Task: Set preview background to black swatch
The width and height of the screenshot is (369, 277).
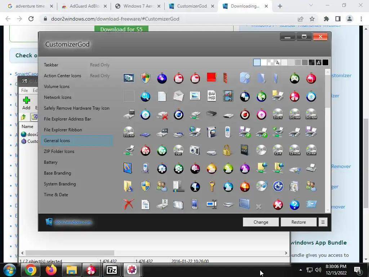Action: pos(325,62)
